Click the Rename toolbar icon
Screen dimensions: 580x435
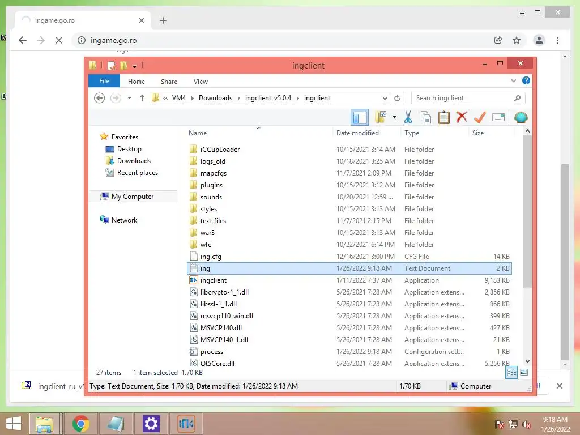498,118
